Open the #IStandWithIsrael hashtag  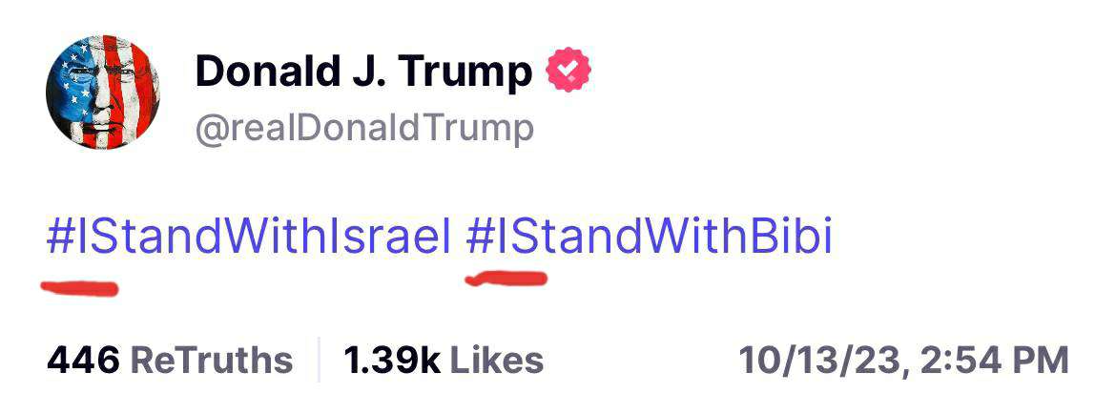(x=248, y=238)
